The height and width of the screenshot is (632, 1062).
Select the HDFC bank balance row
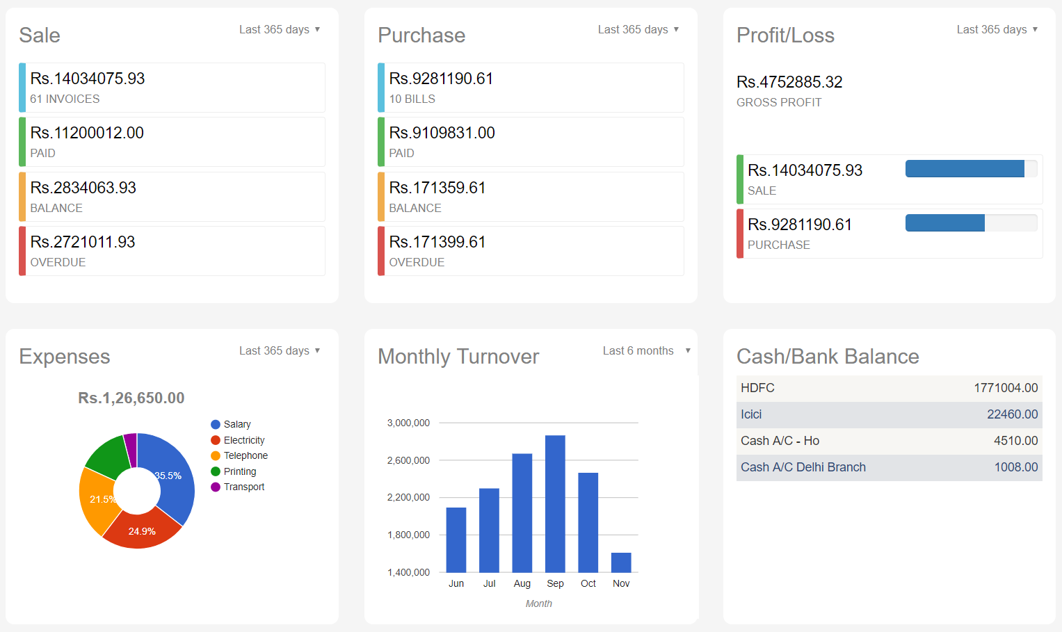click(889, 389)
